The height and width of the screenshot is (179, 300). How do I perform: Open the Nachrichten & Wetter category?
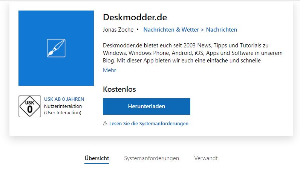(171, 30)
